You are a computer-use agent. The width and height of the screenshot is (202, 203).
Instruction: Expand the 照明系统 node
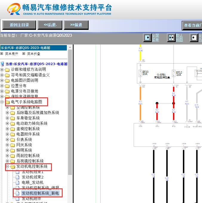click(7, 150)
